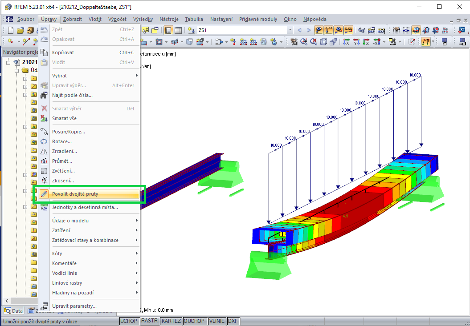Open the Výsledky menu
Screen dimensions: 470x326
tap(143, 19)
